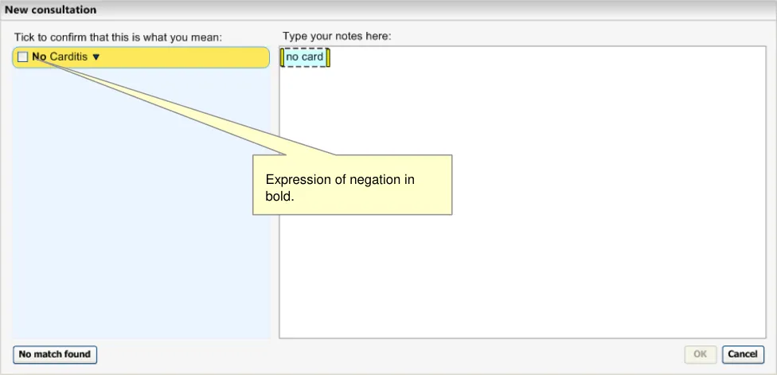
Task: Tick the No Carditis checkbox
Action: (22, 57)
